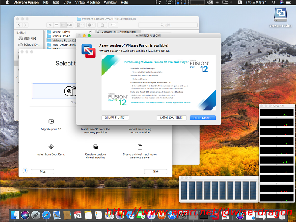Click the Migrate your PC icon
Viewport: 296px width, 222px height.
(51, 122)
